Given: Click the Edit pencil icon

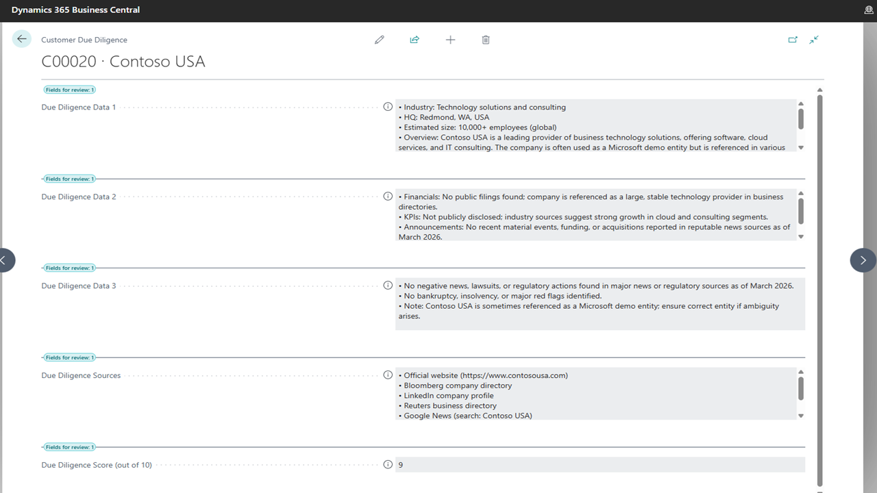Looking at the screenshot, I should [380, 40].
